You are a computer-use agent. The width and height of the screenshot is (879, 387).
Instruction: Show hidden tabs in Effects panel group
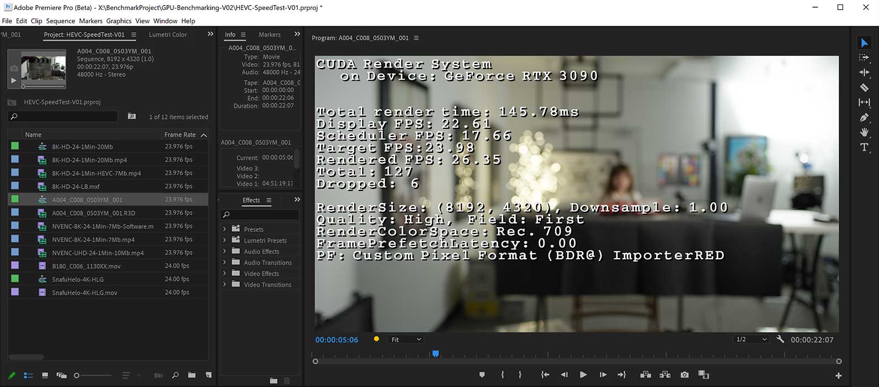click(297, 200)
